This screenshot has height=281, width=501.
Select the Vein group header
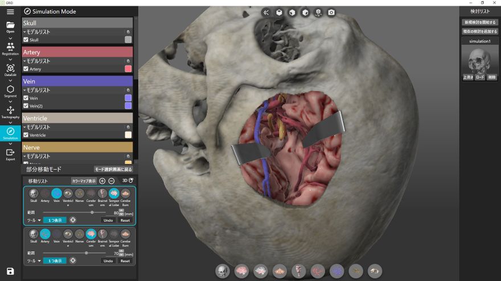tap(77, 81)
